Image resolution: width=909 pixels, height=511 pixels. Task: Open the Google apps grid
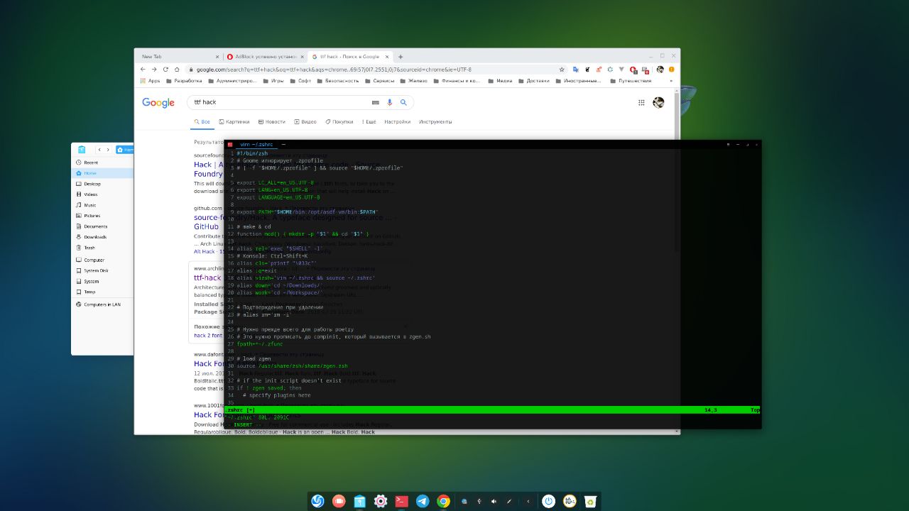click(641, 103)
